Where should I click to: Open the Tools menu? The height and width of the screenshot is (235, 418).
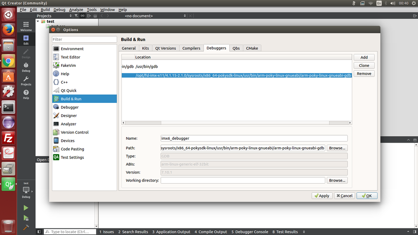point(92,10)
